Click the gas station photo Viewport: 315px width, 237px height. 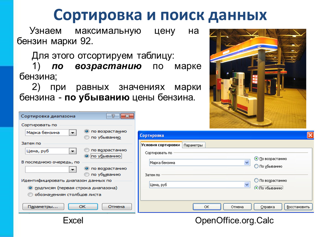(258, 78)
